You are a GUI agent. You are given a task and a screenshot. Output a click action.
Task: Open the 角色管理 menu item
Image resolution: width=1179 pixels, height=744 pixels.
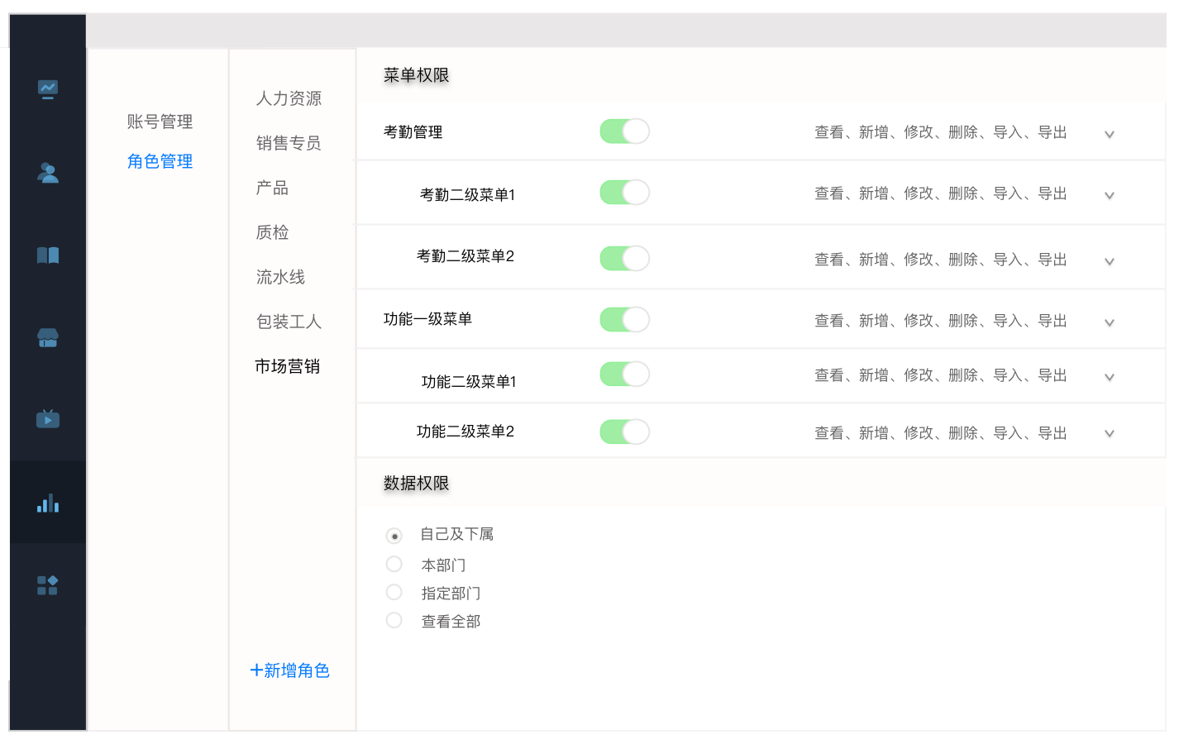[x=160, y=161]
